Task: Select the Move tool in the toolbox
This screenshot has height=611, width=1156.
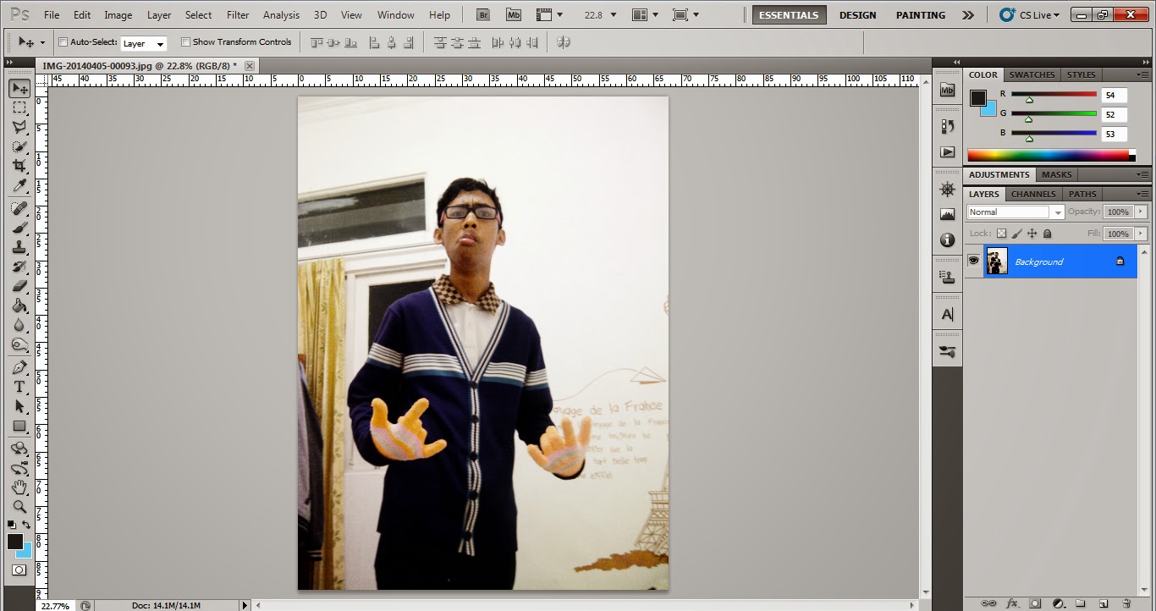Action: [19, 88]
